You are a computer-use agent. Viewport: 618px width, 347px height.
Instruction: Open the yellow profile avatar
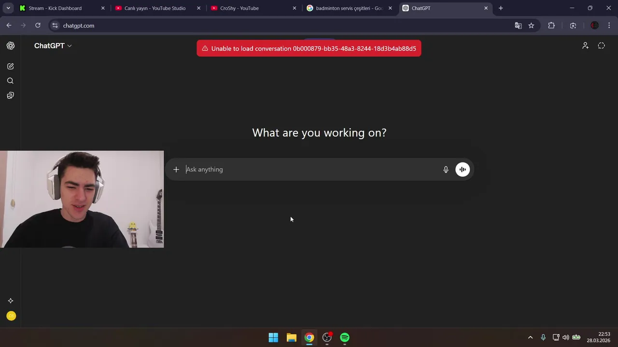pyautogui.click(x=11, y=316)
